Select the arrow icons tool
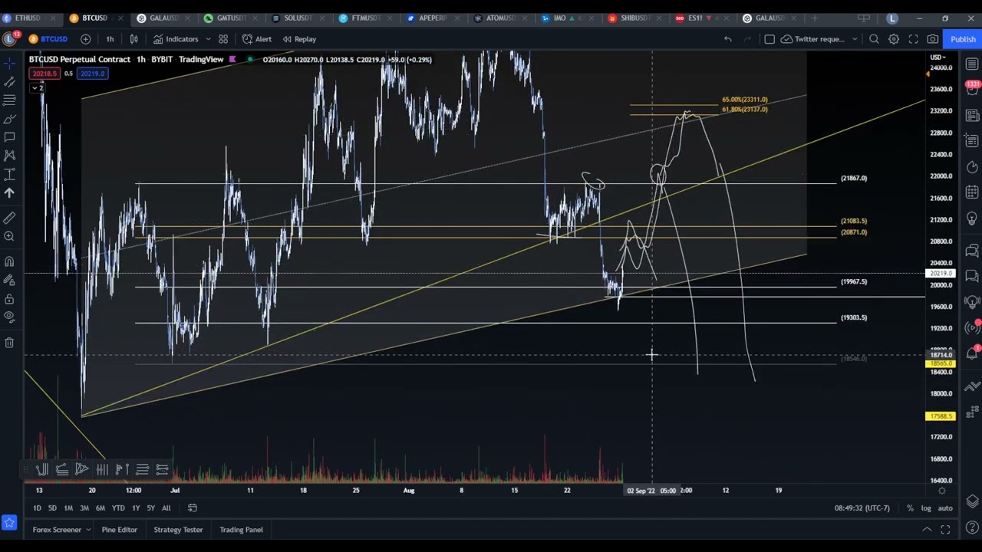The height and width of the screenshot is (552, 982). point(9,193)
